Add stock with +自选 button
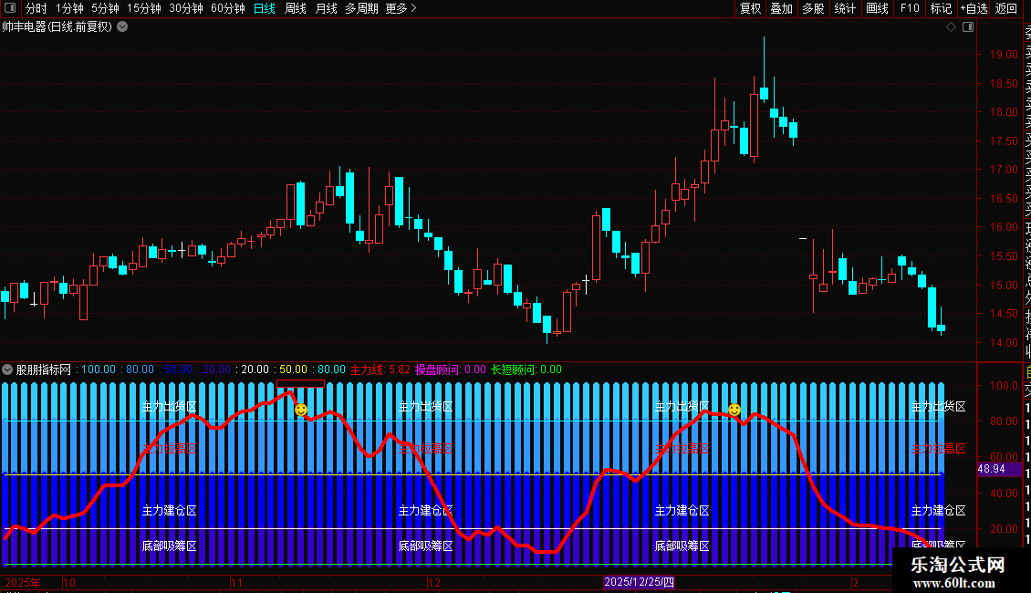1031x593 pixels. click(x=974, y=8)
